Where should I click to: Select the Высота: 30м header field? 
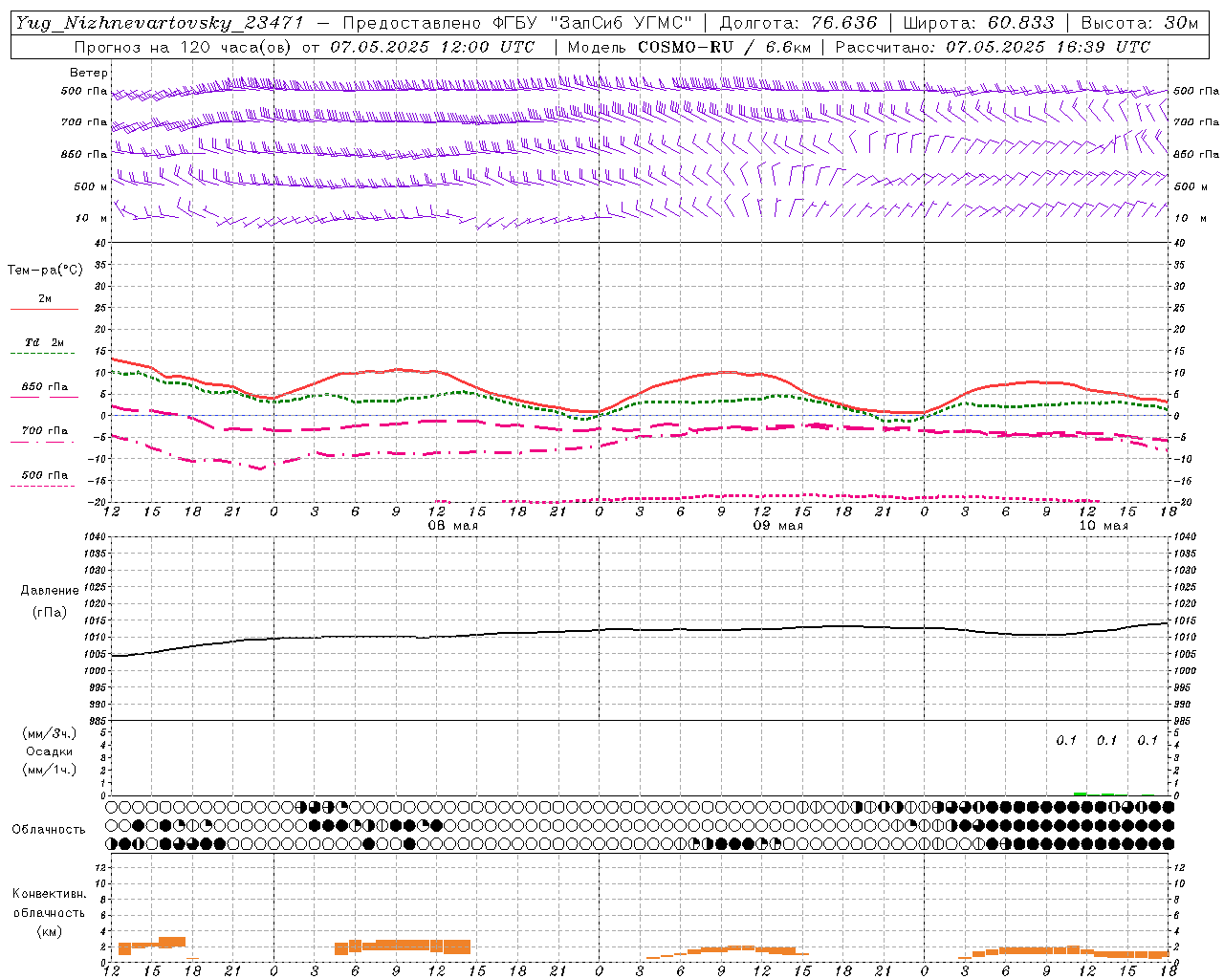1140,23
